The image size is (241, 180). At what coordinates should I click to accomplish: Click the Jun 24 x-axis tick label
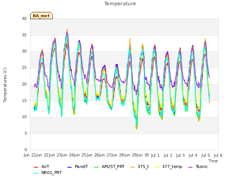coord(68,155)
